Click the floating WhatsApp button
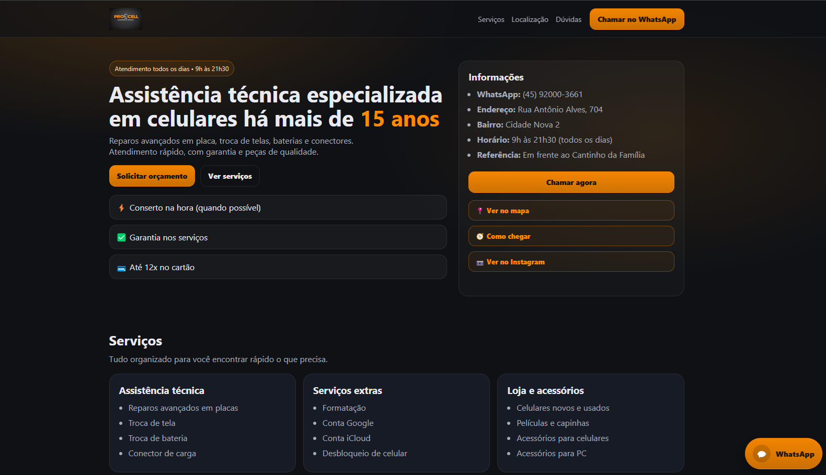Screen dimensions: 826x475 783,454
